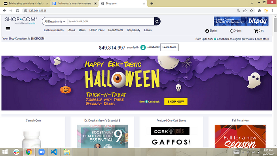
Task: Open the ShopBuddy menu item
Action: pyautogui.click(x=133, y=30)
